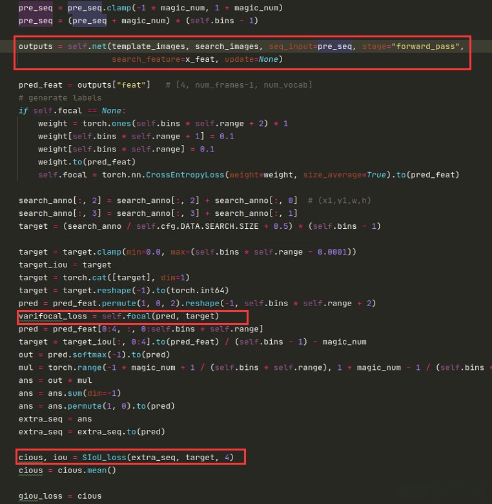Click 'ans = out * mul' line
The width and height of the screenshot is (492, 504).
(x=55, y=380)
